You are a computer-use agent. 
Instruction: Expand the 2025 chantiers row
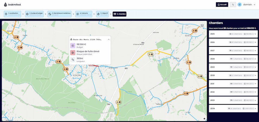point(255,34)
